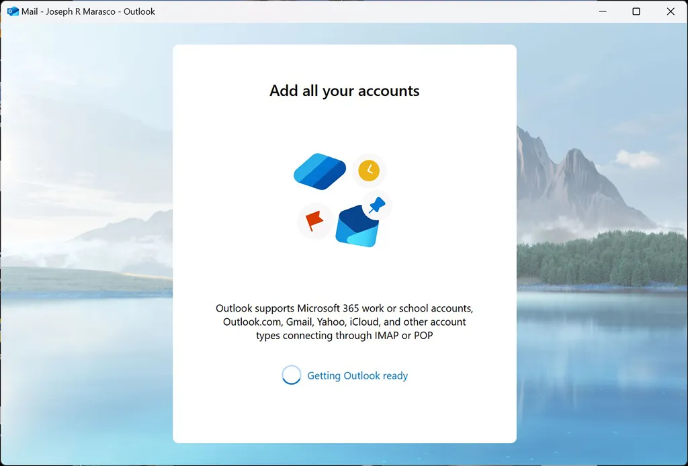Maximize the Outlook window

(636, 11)
